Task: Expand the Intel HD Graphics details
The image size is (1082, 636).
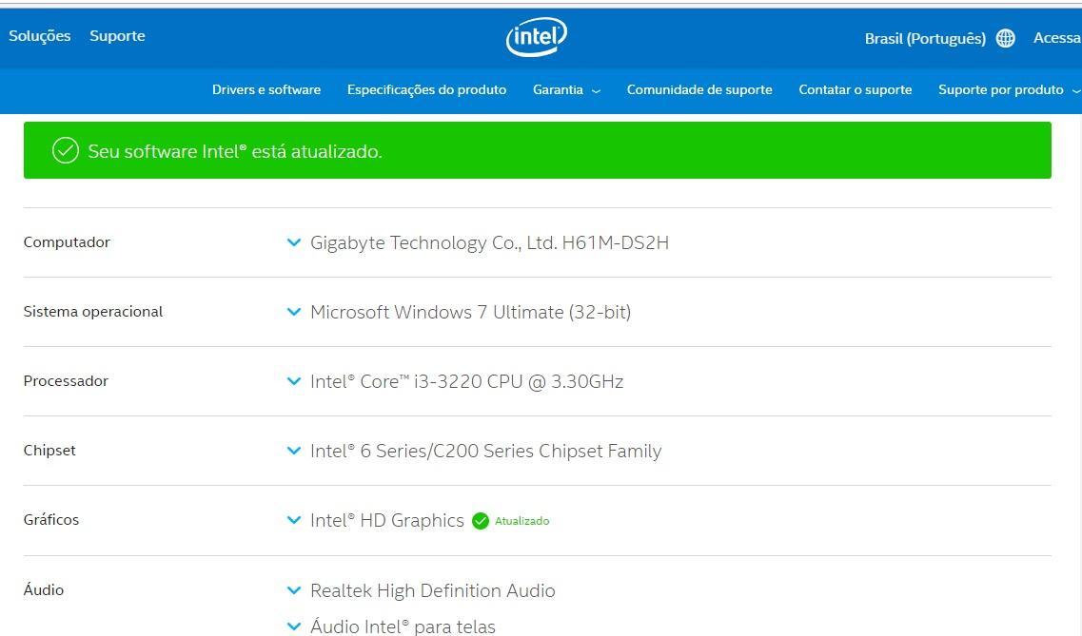Action: (294, 520)
